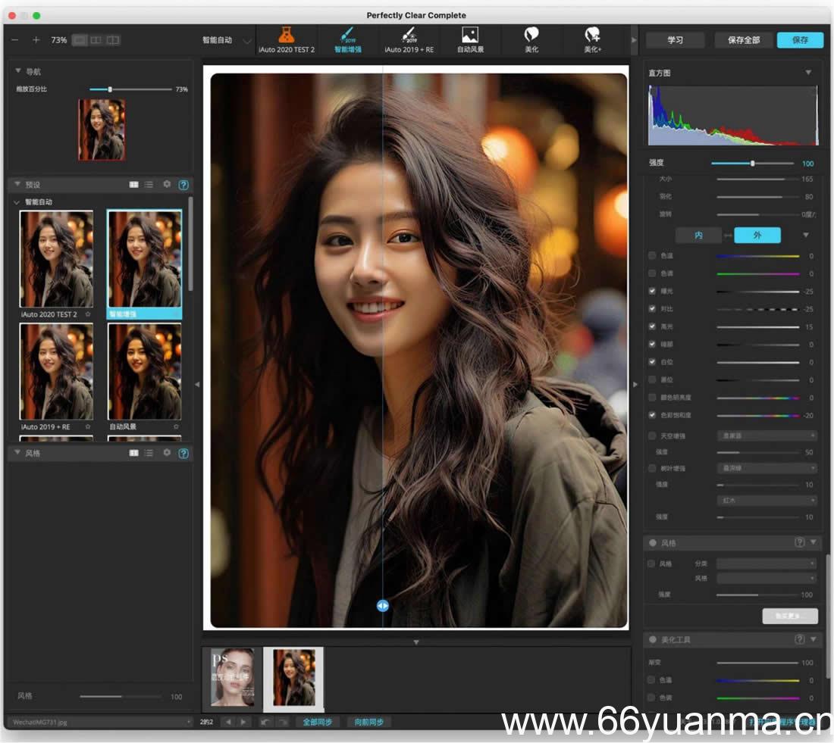Image resolution: width=834 pixels, height=743 pixels.
Task: Zoom in with the plus icon
Action: pyautogui.click(x=36, y=40)
